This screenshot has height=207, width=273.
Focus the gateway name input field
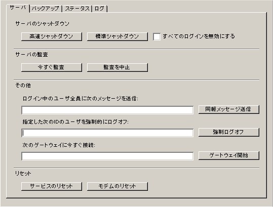[107, 156]
